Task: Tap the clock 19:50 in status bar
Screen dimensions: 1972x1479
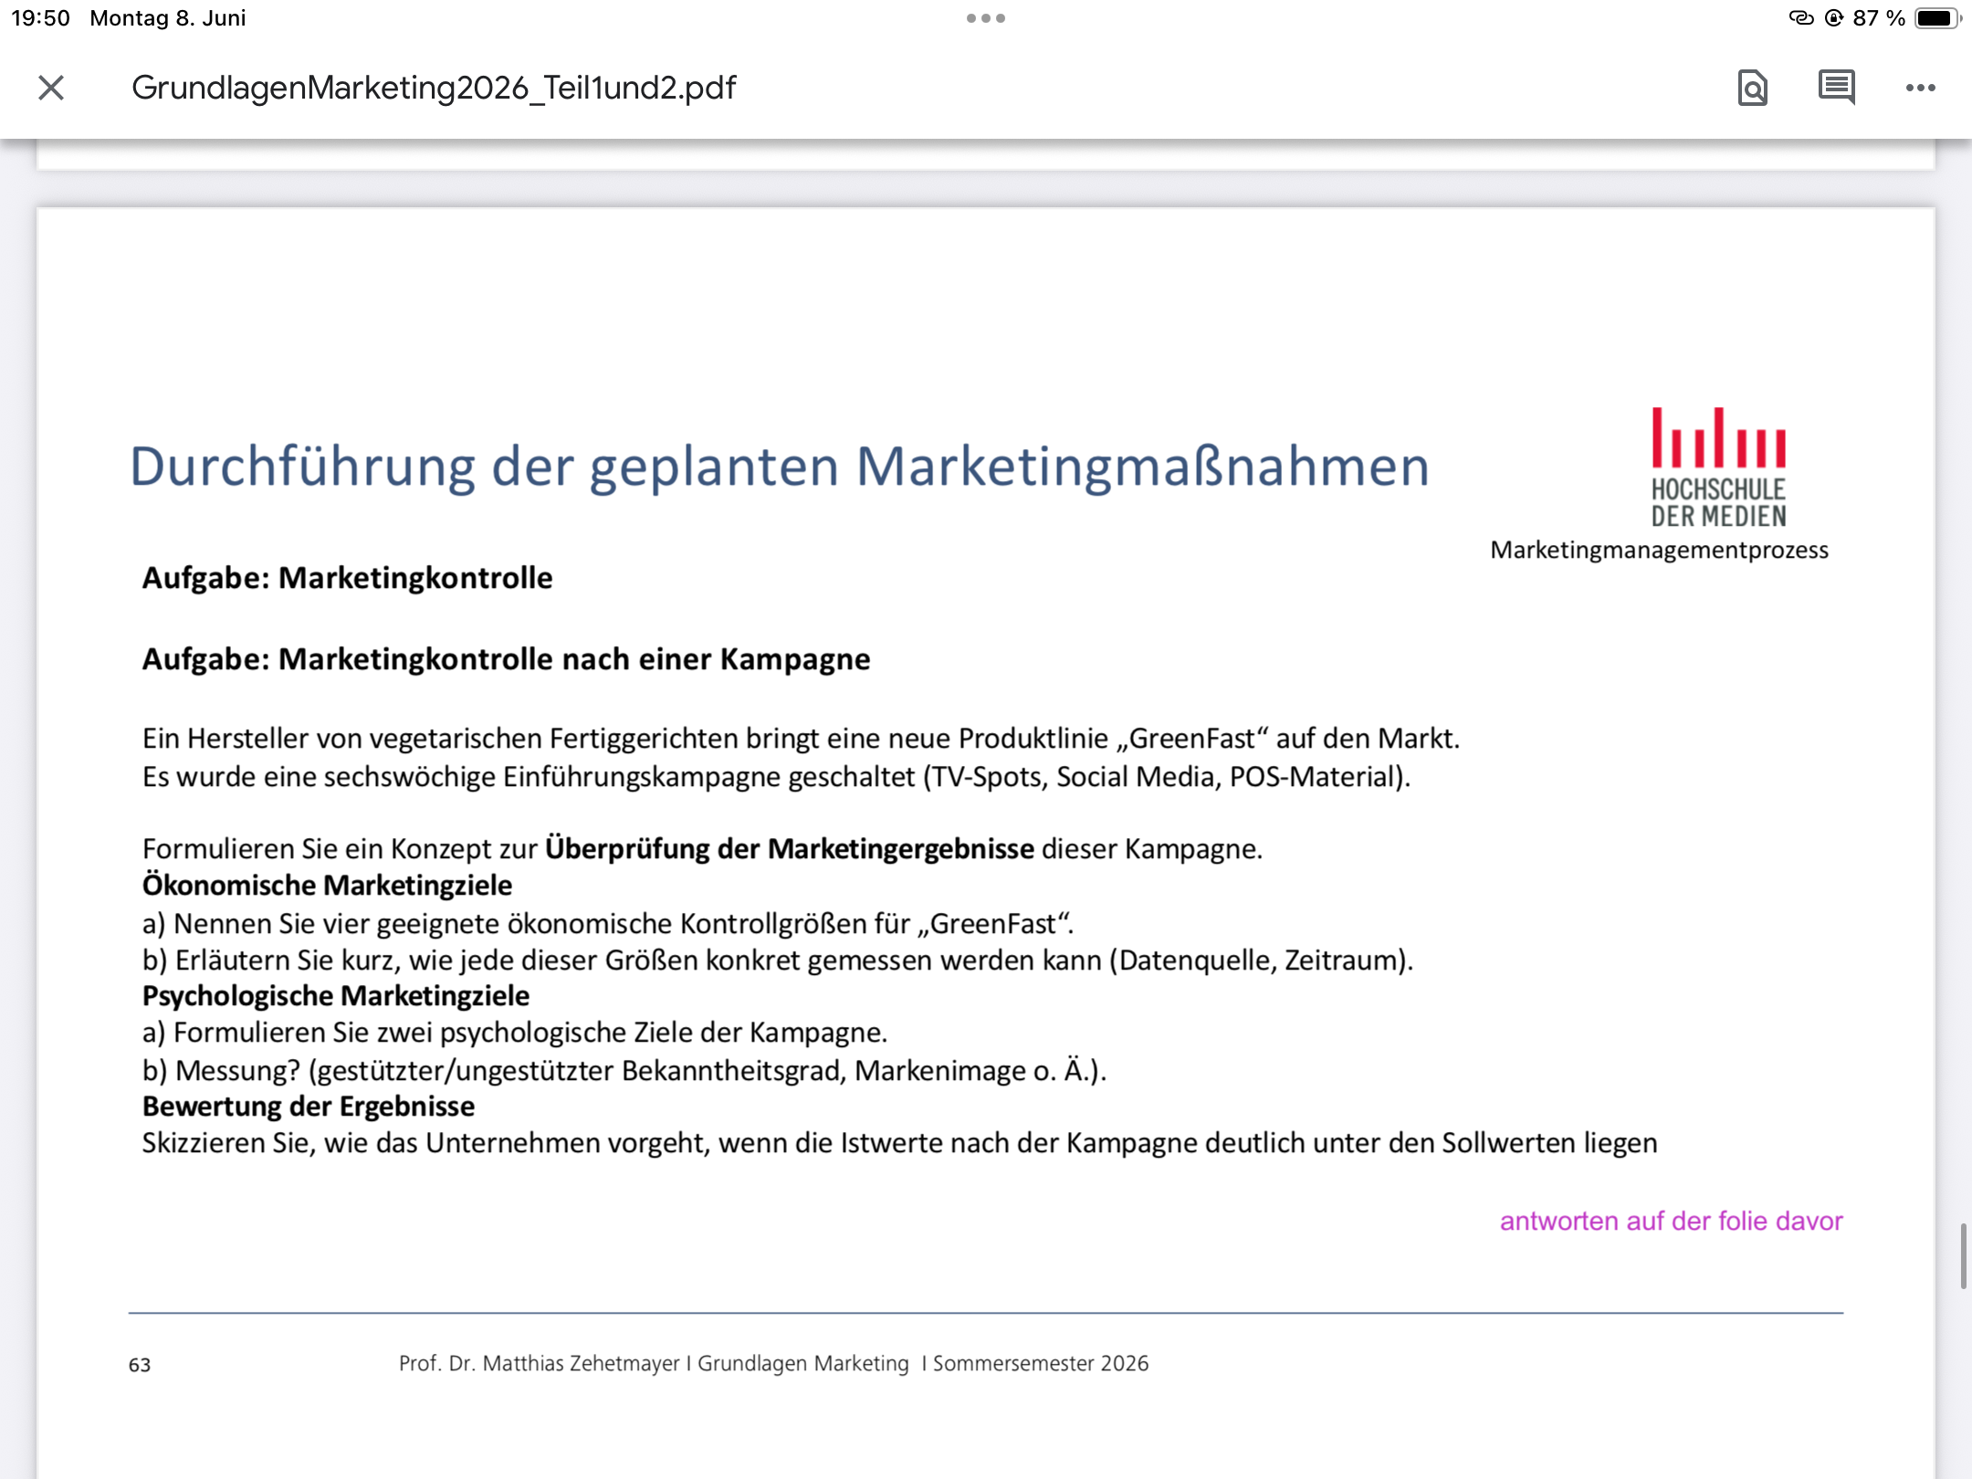Action: coord(41,18)
